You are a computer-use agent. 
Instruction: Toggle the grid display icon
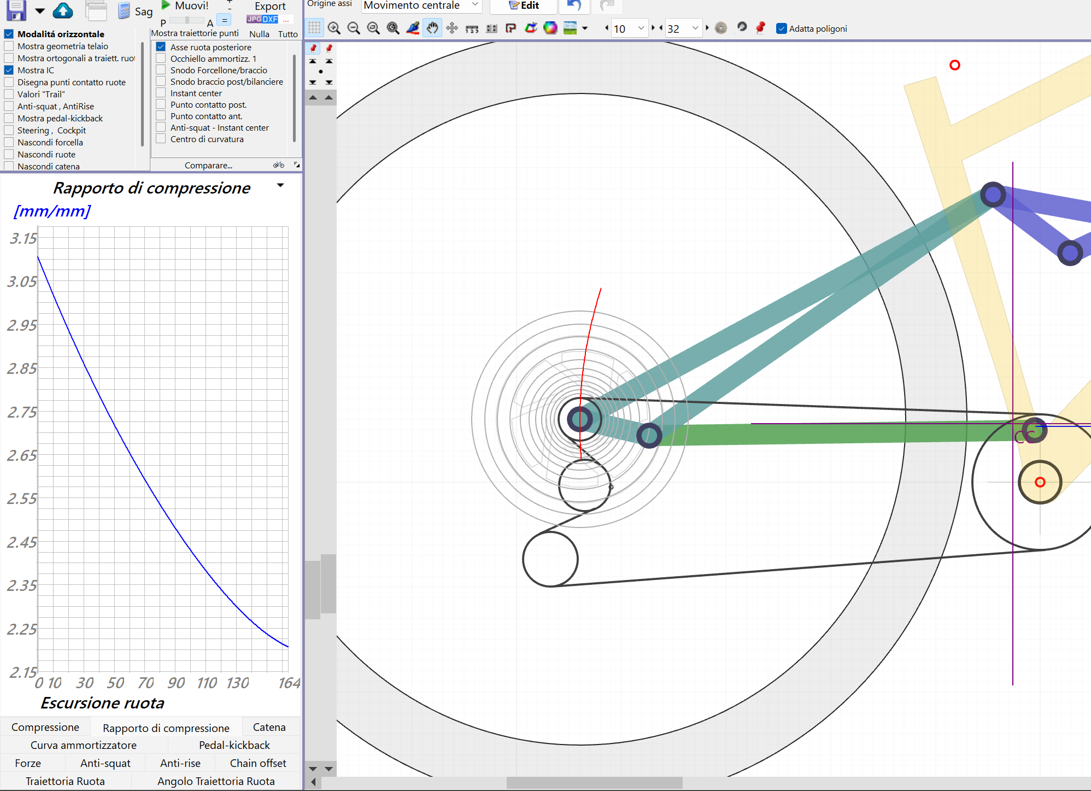(x=314, y=28)
